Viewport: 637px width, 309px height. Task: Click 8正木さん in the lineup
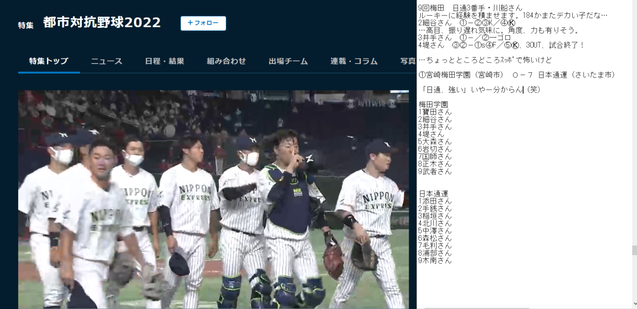pos(435,164)
